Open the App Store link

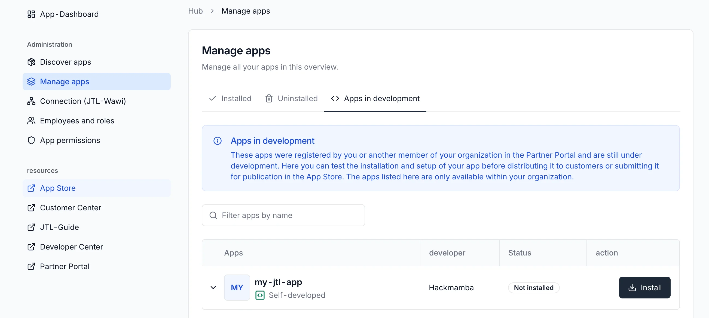(x=97, y=188)
